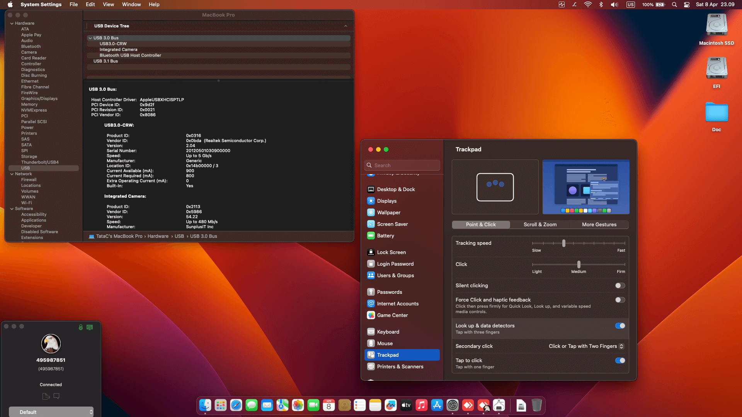Open Passwords settings

402,292
